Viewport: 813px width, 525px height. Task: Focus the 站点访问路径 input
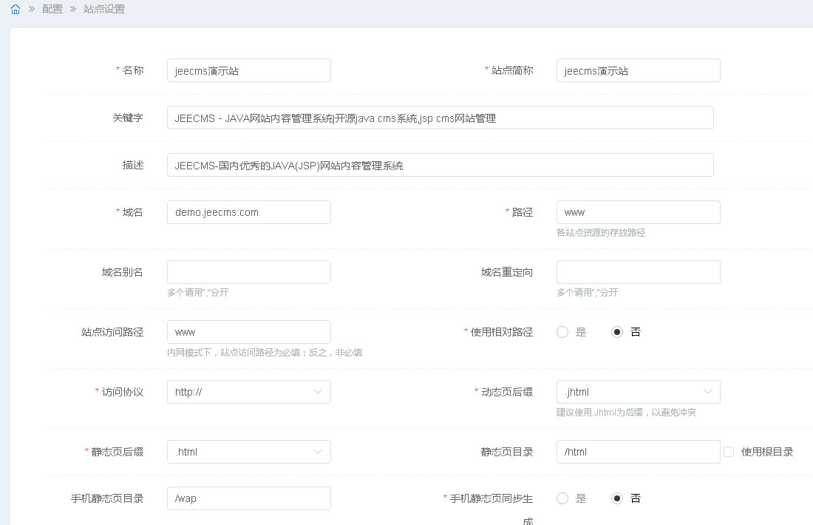[249, 332]
